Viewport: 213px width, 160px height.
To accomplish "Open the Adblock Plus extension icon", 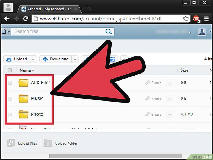I will pos(196,19).
